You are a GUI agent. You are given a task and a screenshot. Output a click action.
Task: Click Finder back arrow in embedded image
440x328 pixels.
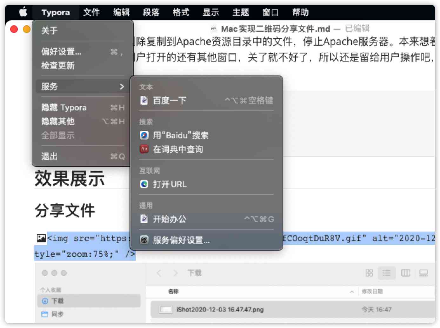159,273
